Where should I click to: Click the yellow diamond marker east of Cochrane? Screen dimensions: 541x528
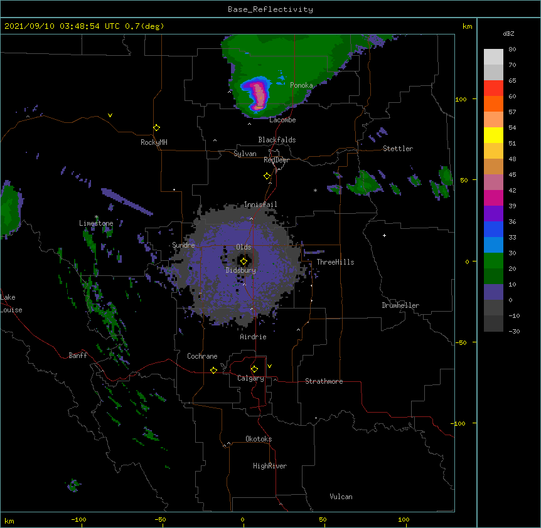[213, 370]
